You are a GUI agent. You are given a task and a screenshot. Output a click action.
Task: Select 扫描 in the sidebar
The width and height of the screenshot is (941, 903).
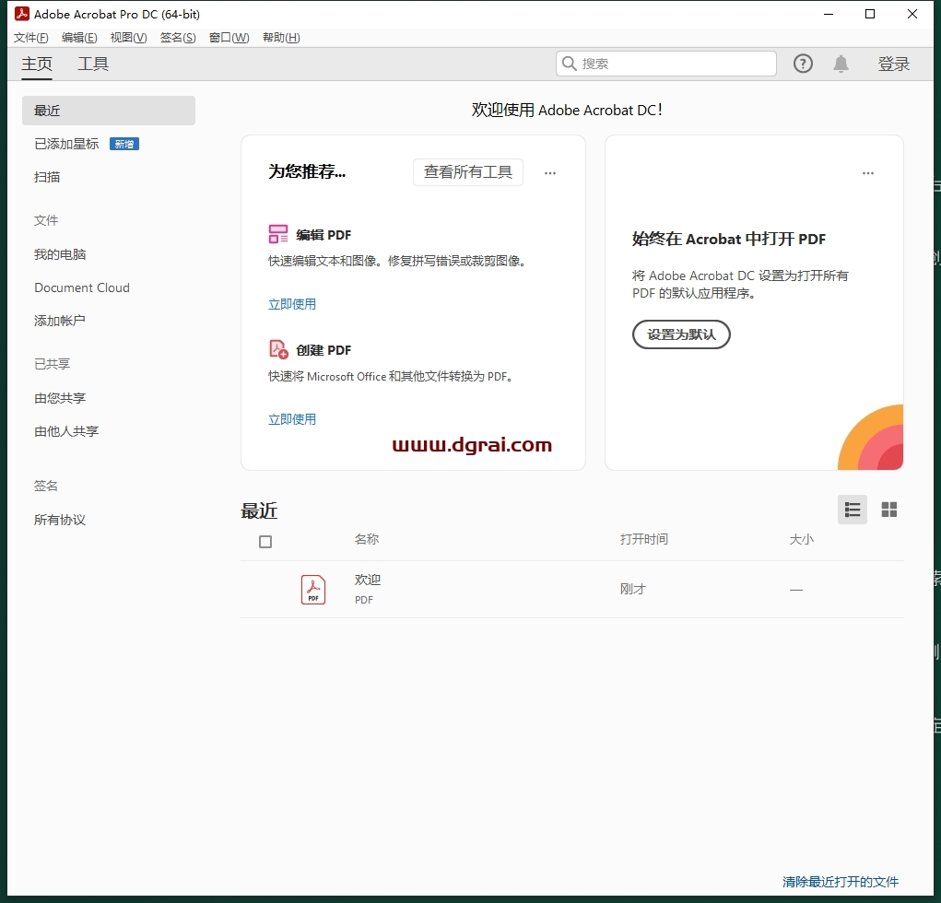(x=47, y=177)
